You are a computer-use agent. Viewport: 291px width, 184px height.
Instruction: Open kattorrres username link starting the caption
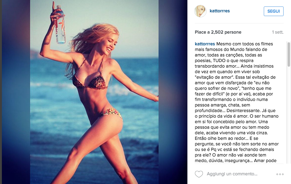205,44
